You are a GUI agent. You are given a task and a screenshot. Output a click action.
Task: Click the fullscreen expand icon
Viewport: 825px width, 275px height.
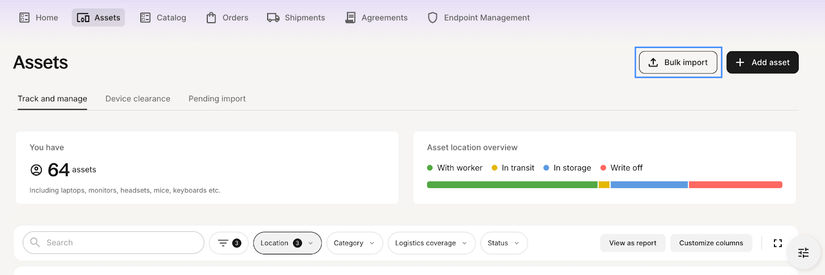pos(778,243)
